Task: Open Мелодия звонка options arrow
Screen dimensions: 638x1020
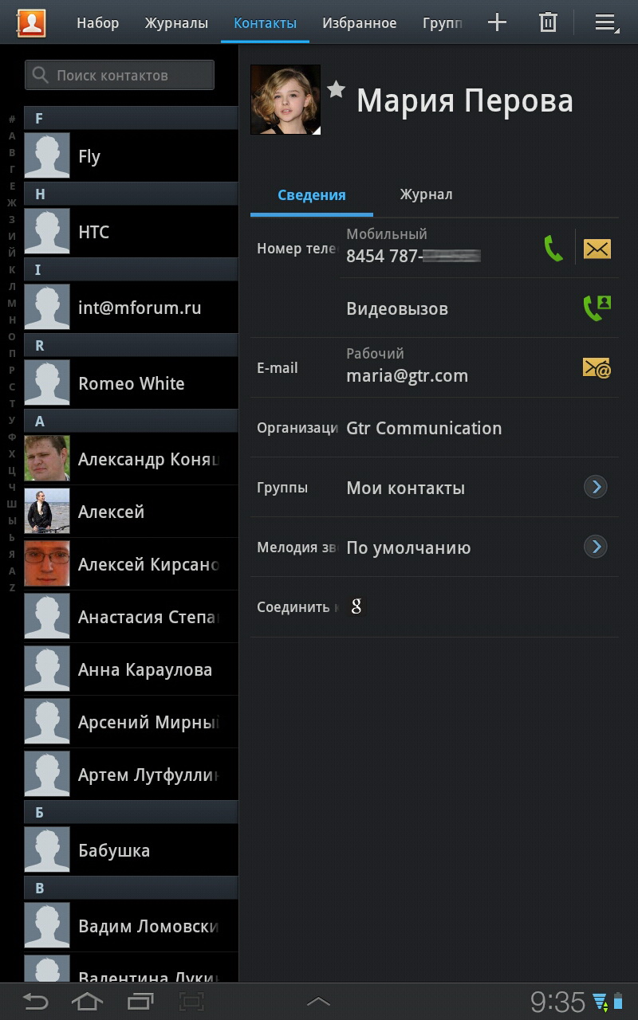Action: click(x=595, y=547)
